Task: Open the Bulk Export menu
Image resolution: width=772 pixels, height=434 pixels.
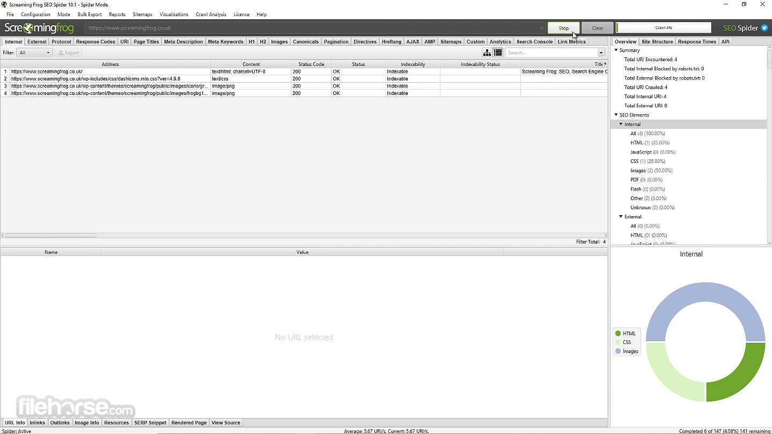Action: click(x=90, y=14)
